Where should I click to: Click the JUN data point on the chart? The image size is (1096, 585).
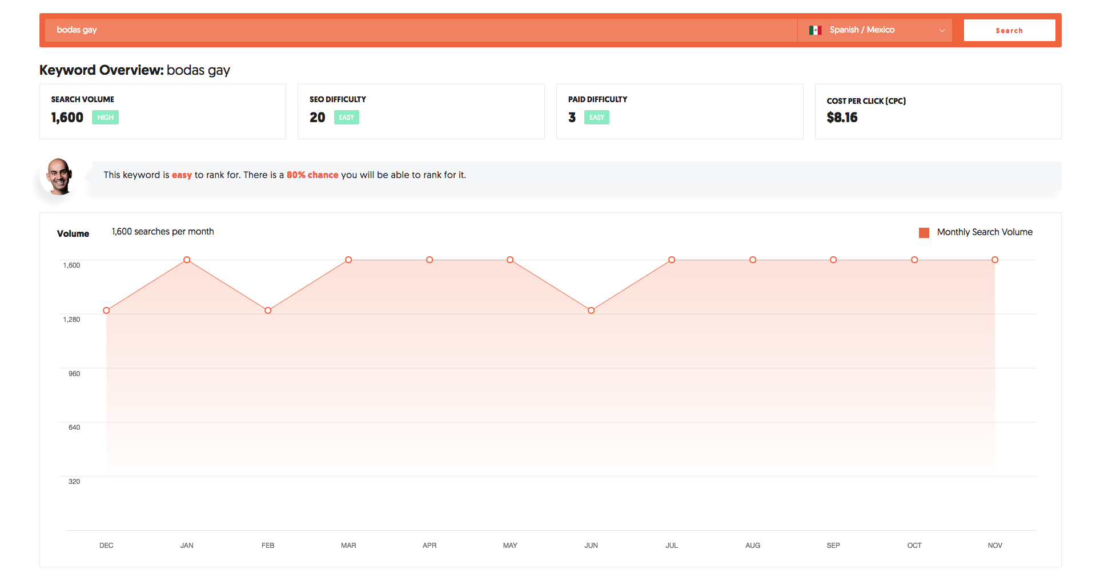(x=591, y=310)
